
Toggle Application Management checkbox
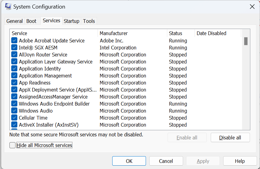click(14, 76)
